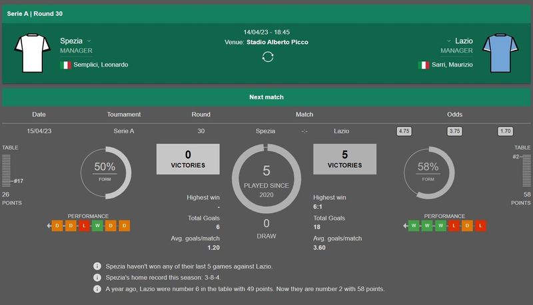Screen dimensions: 533x305
Task: Click Lazio's light blue jersey icon
Action: click(500, 53)
